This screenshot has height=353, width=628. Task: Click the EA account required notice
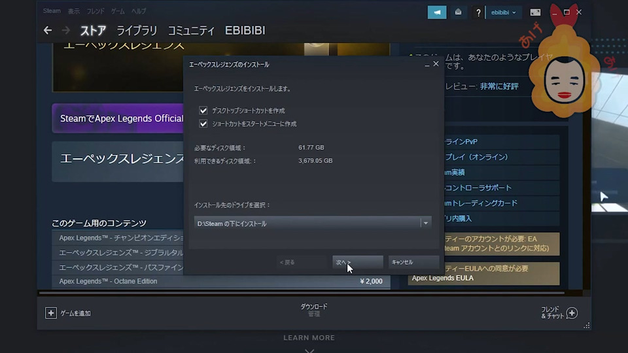tap(502, 244)
